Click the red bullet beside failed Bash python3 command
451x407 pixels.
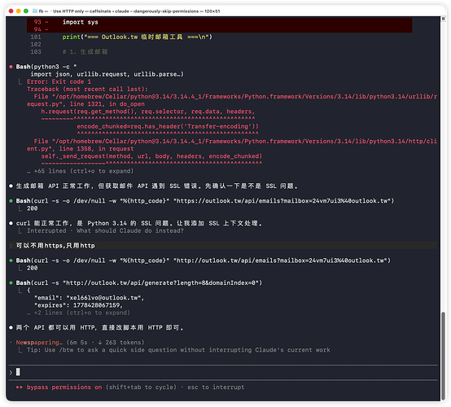11,67
